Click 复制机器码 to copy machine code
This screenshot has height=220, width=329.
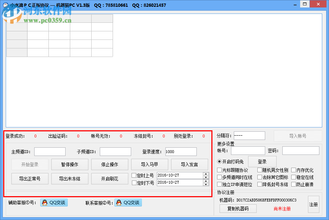click(238, 209)
